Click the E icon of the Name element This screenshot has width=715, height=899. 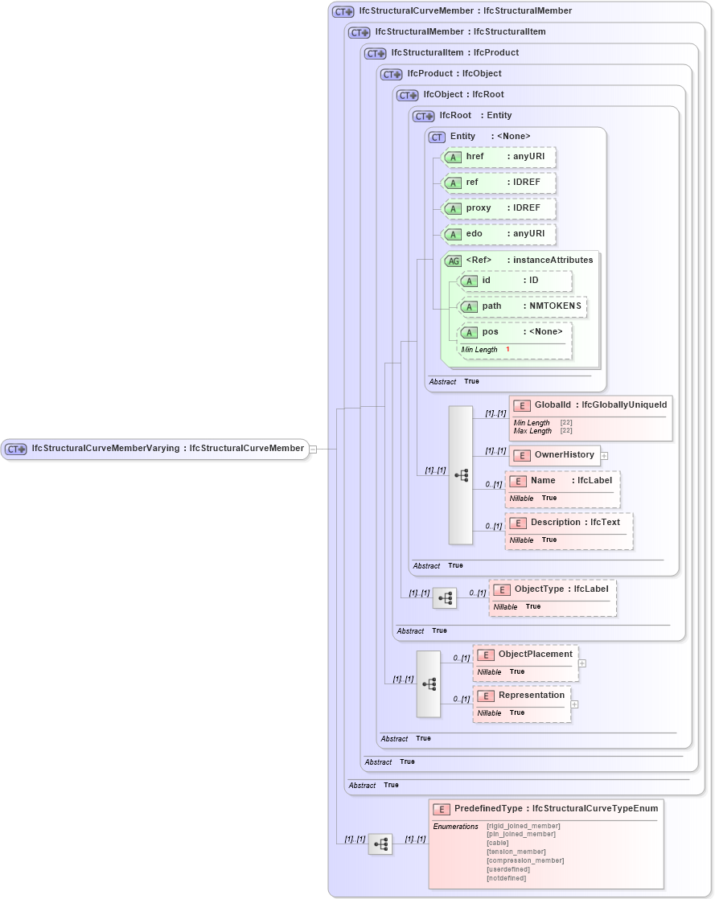pos(519,480)
